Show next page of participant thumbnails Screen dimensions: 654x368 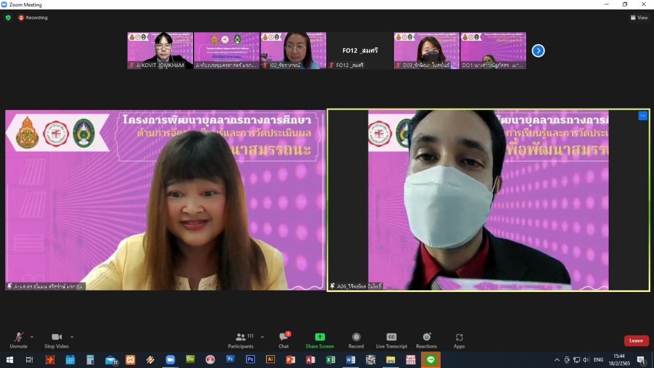pyautogui.click(x=538, y=50)
